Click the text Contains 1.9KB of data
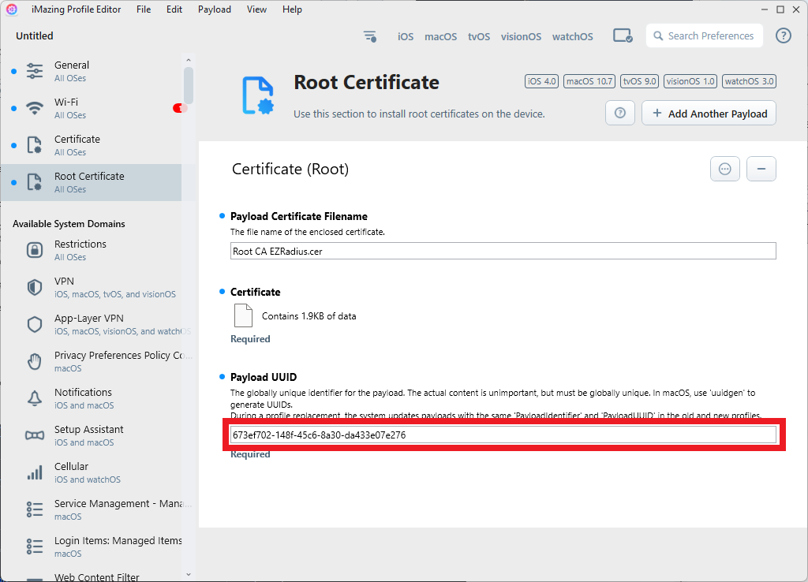The width and height of the screenshot is (808, 582). 309,315
